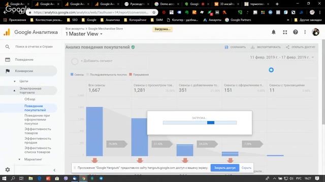Click the Поиск в отчетах и Справке field
The image size is (325, 182).
point(34,47)
